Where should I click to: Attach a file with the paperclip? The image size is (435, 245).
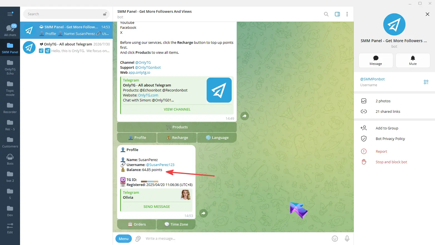138,239
